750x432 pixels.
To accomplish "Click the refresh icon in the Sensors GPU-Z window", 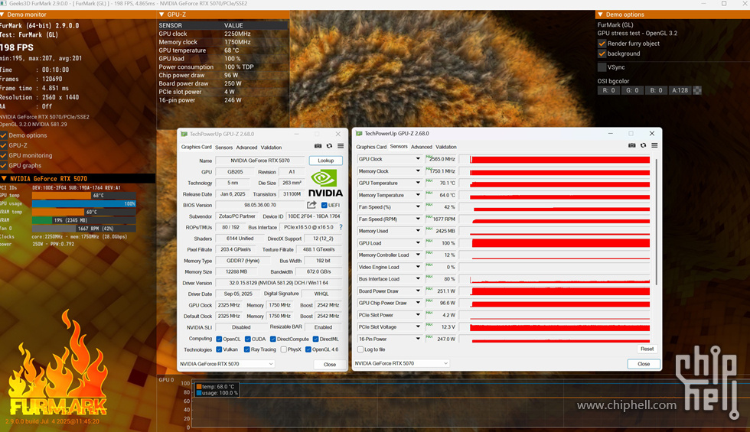I will tap(644, 145).
